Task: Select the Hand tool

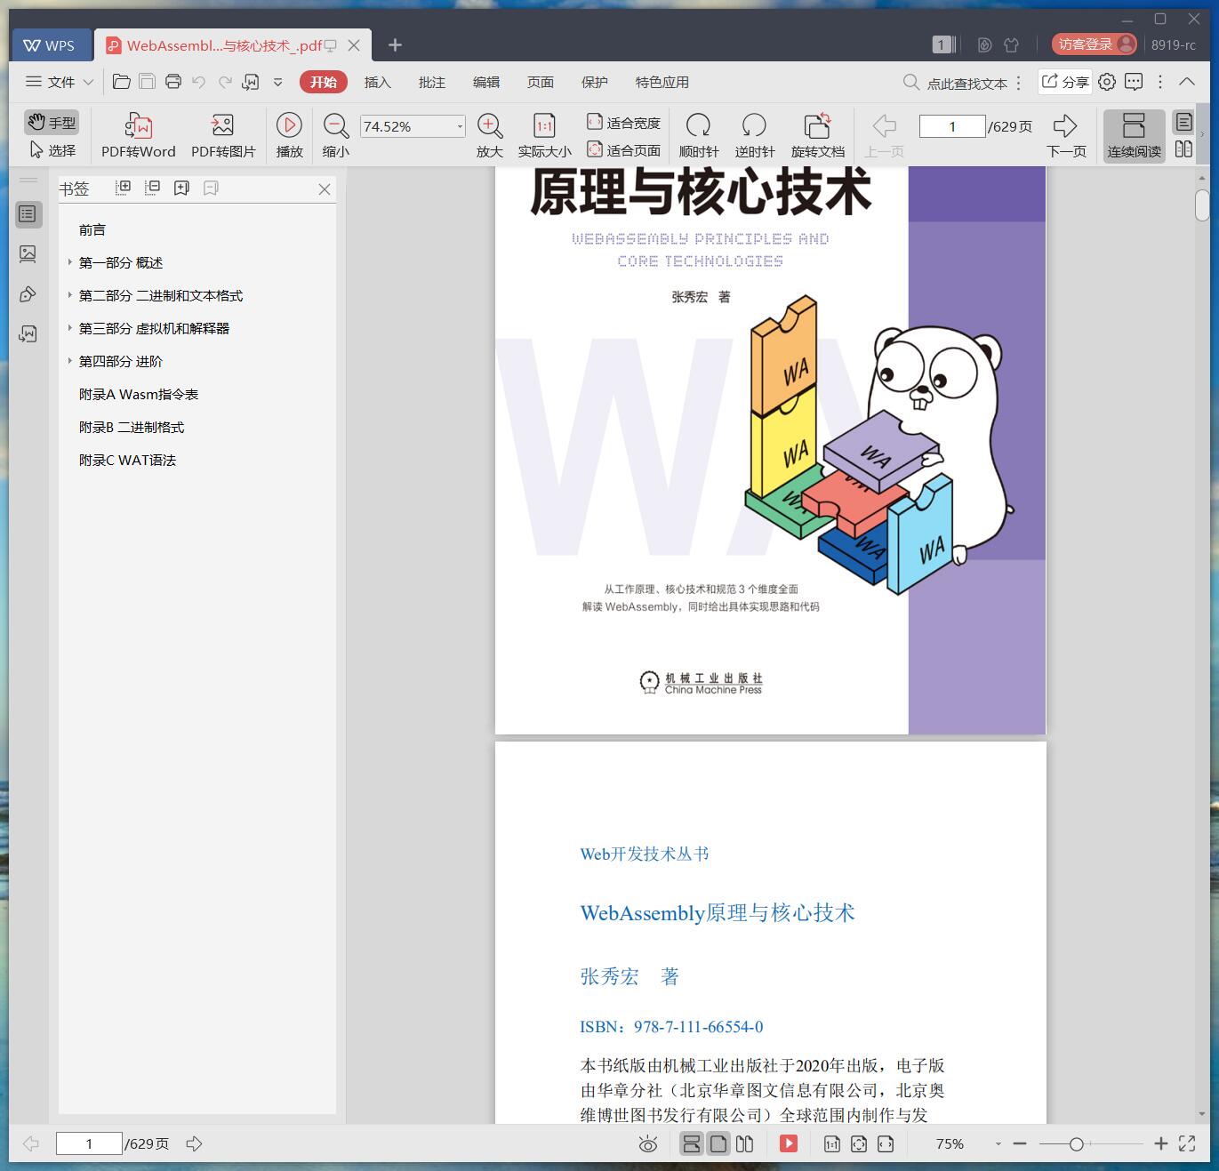Action: (x=52, y=123)
